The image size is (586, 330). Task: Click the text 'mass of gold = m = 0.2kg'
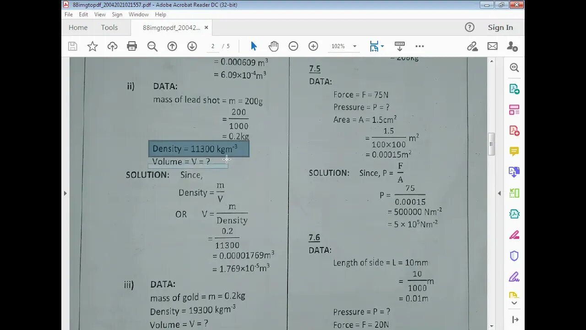tap(198, 297)
